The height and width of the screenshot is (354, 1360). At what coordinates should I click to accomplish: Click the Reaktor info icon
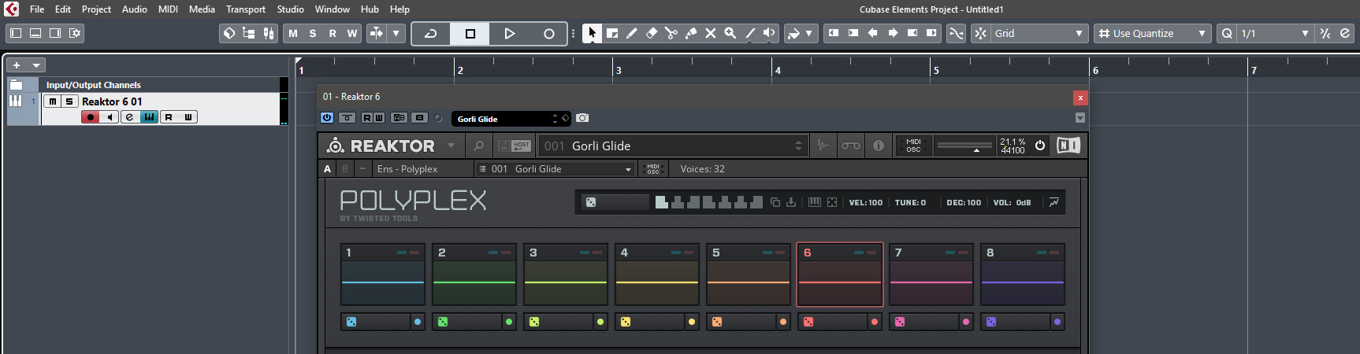tap(879, 146)
